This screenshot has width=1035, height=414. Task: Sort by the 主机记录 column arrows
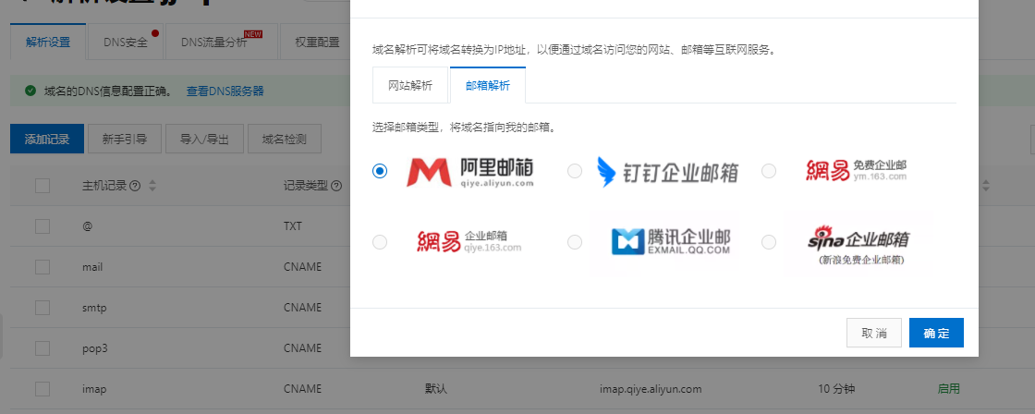[x=152, y=186]
